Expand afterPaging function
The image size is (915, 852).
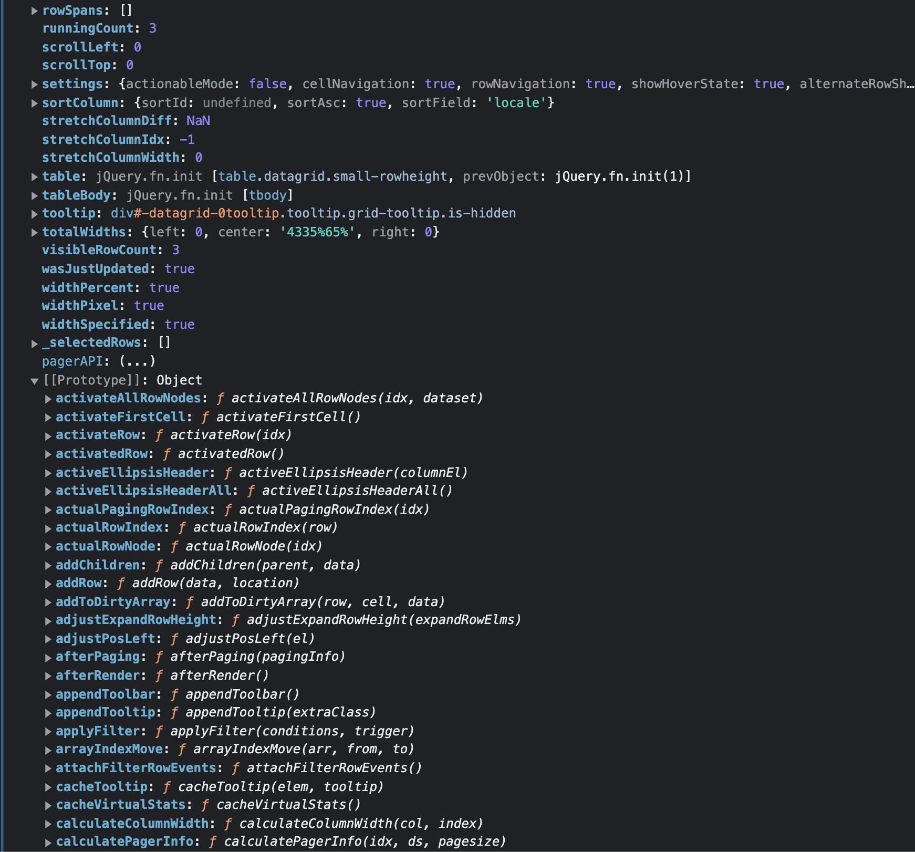[48, 657]
